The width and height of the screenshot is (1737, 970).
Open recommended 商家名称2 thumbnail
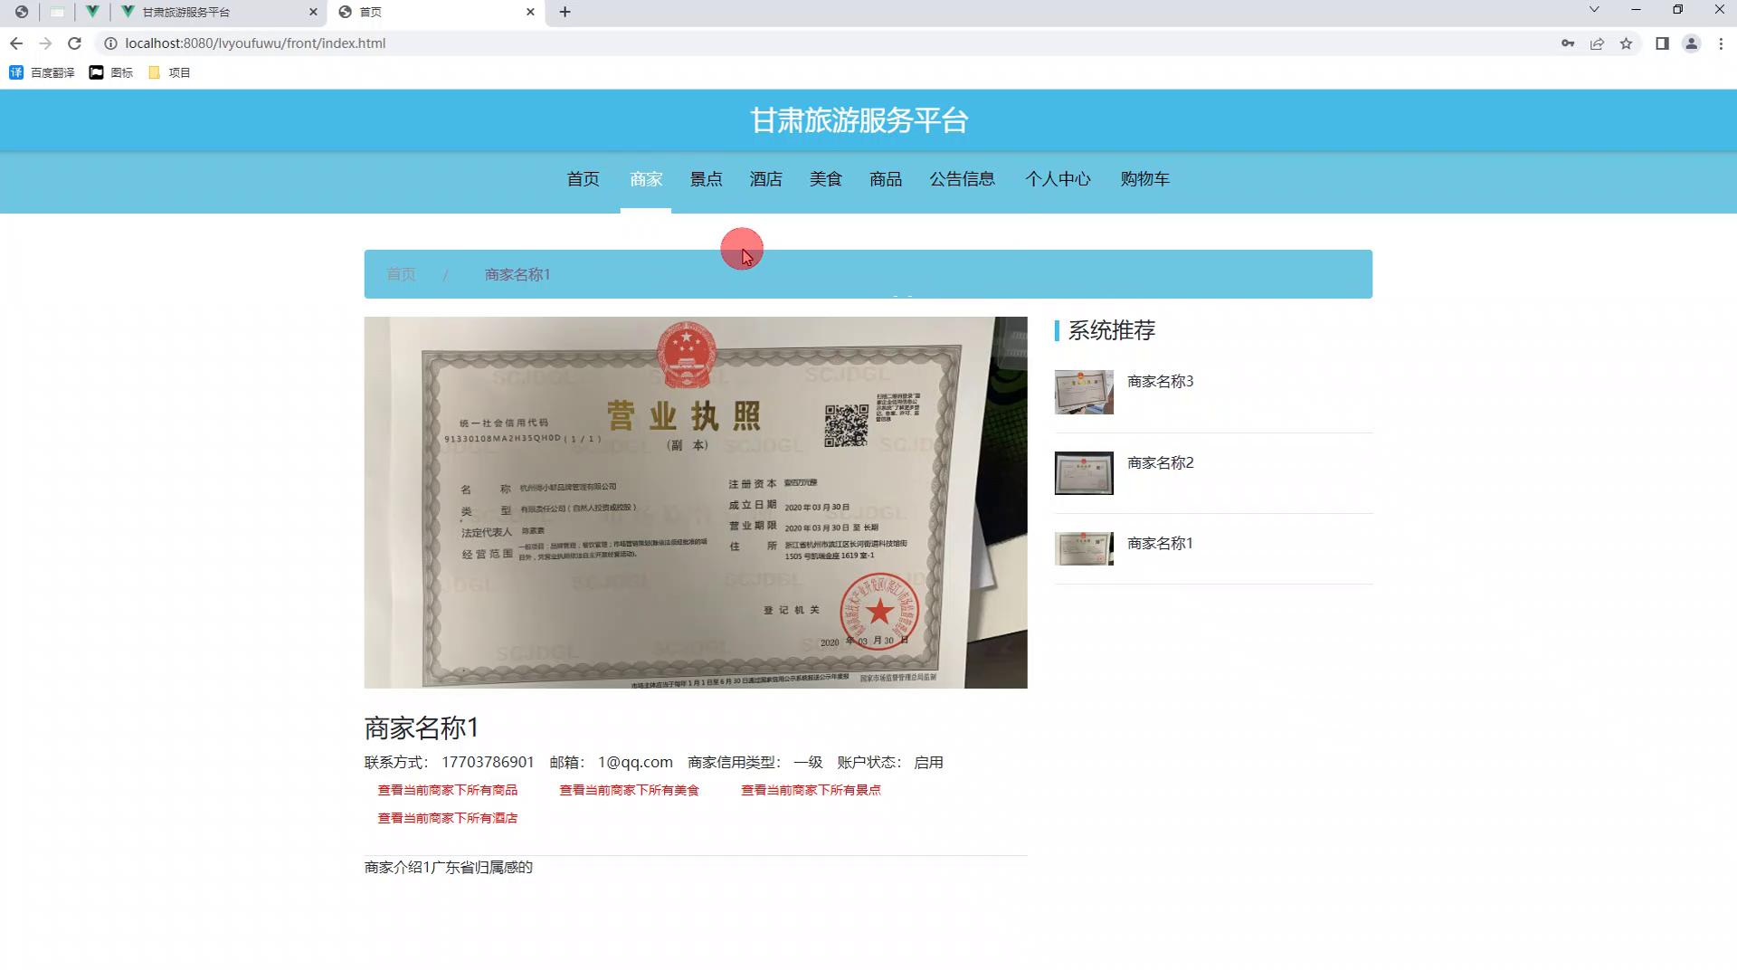[x=1084, y=473]
